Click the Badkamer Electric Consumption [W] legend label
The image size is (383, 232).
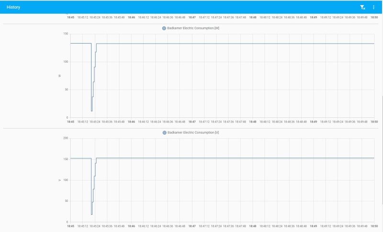click(x=193, y=28)
